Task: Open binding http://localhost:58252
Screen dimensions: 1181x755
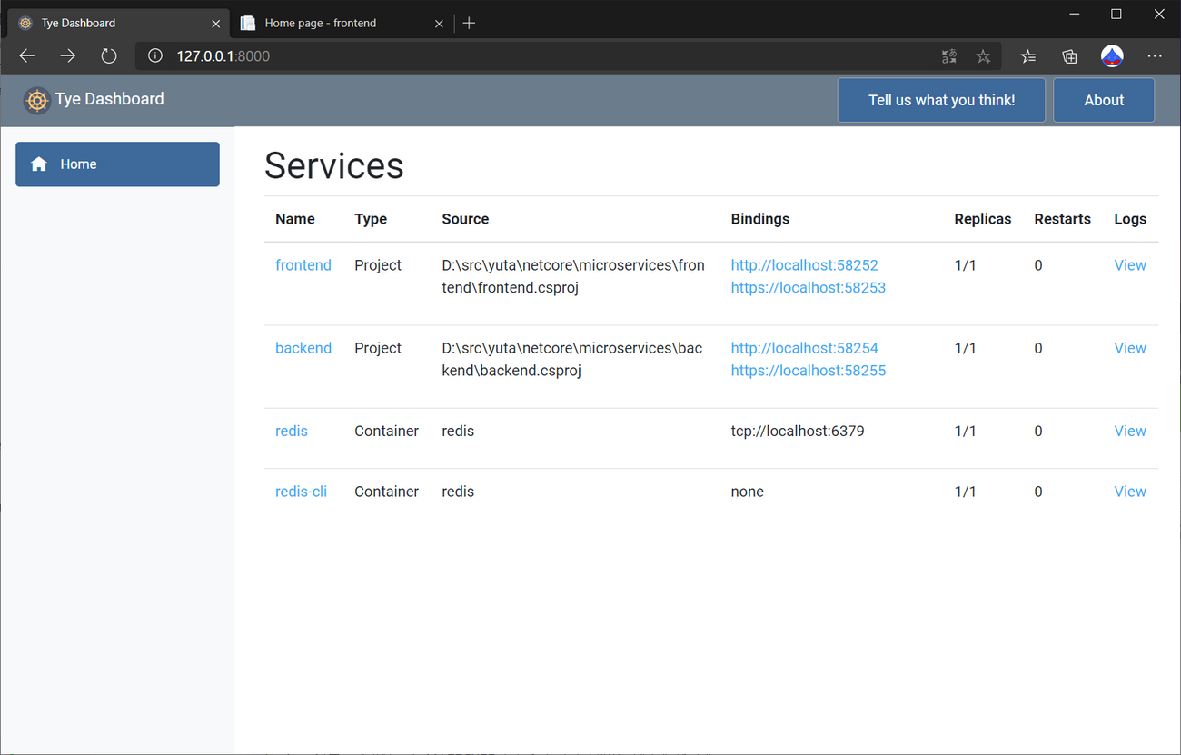Action: (x=805, y=265)
